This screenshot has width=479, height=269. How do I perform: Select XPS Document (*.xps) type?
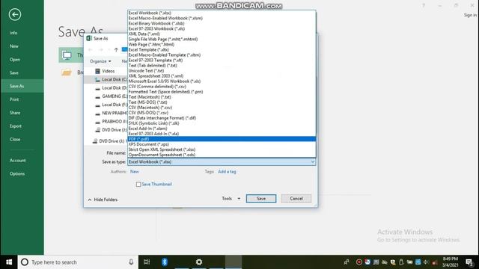[x=222, y=144]
